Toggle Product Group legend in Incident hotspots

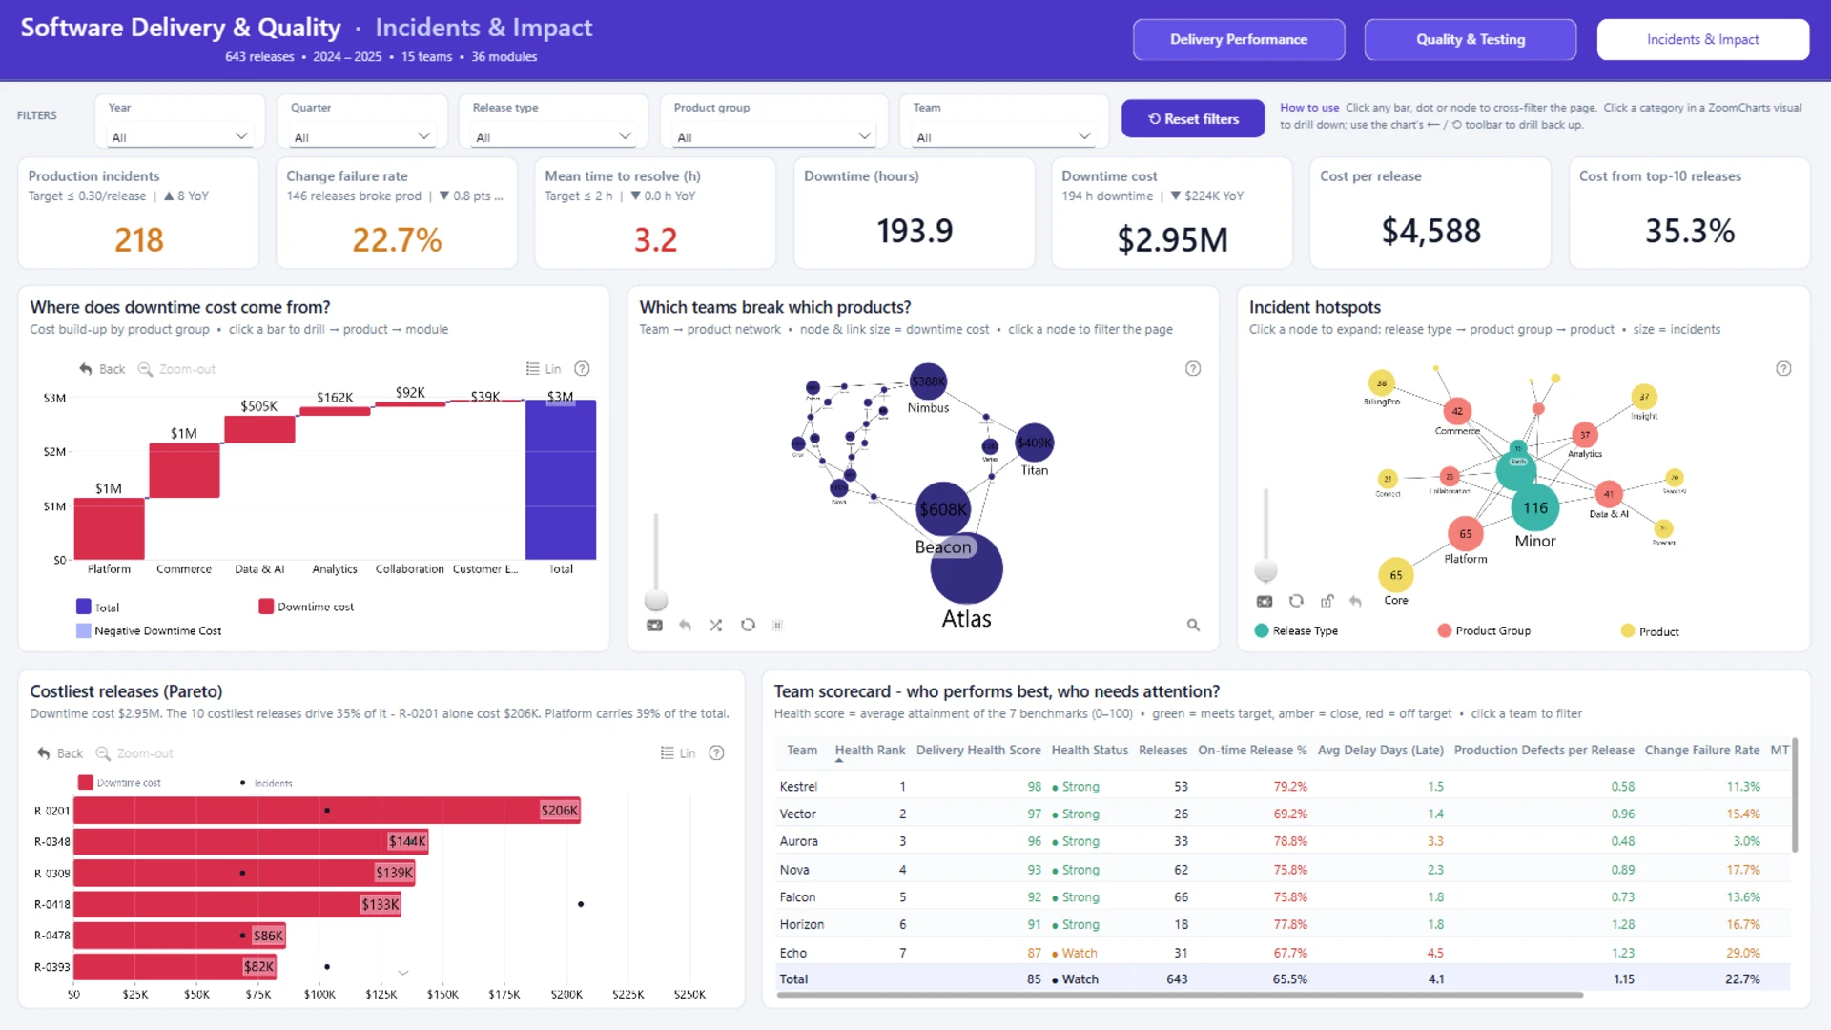[x=1484, y=631]
